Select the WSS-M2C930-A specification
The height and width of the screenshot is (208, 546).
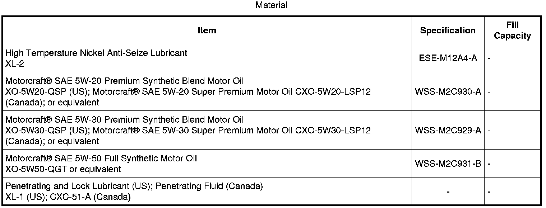coord(448,92)
